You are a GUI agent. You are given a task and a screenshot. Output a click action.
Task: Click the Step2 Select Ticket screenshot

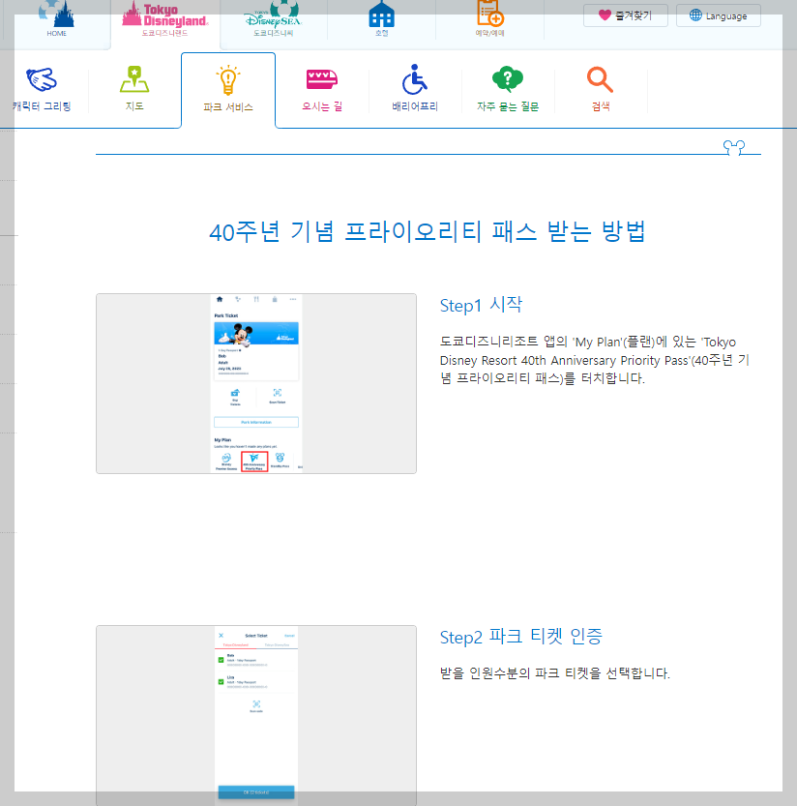click(256, 714)
